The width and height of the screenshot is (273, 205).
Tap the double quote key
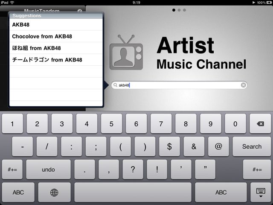pos(205,170)
